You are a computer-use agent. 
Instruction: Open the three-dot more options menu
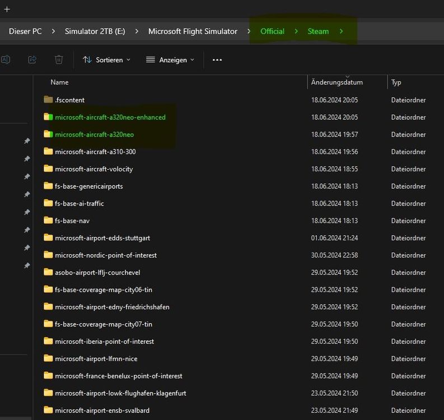click(x=217, y=59)
